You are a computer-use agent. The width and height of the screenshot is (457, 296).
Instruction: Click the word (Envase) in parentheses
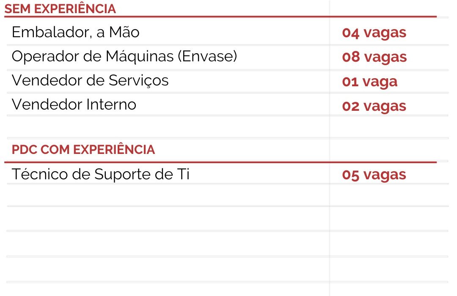point(208,56)
